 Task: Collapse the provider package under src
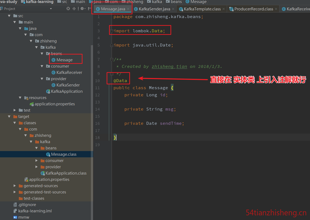tap(42, 79)
